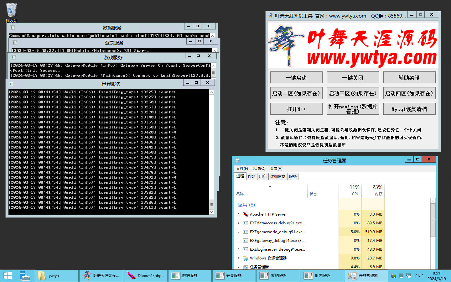Click the 游戏服务 window title icon

click(13, 57)
